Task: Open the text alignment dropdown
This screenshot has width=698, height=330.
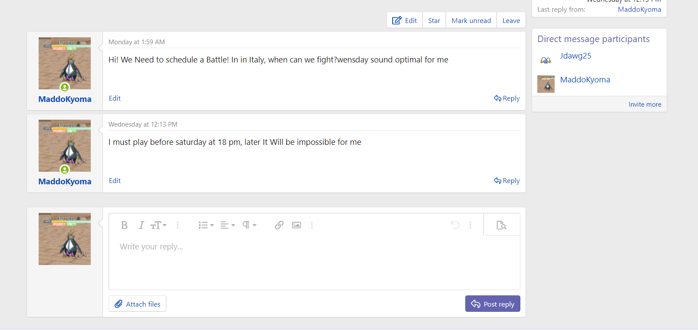Action: click(227, 225)
